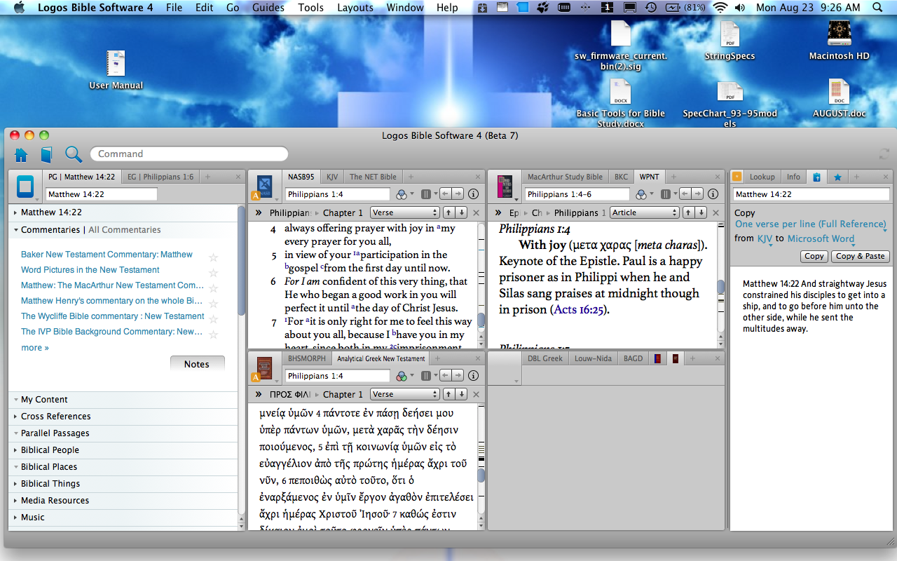The image size is (897, 561).
Task: Open visual filters in Greek New Testament panel
Action: pos(402,376)
